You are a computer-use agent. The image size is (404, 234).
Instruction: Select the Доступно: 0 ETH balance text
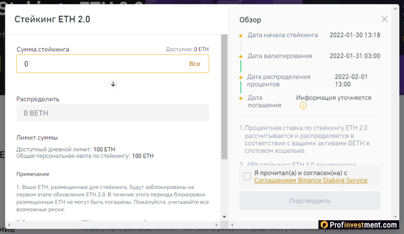coord(187,49)
